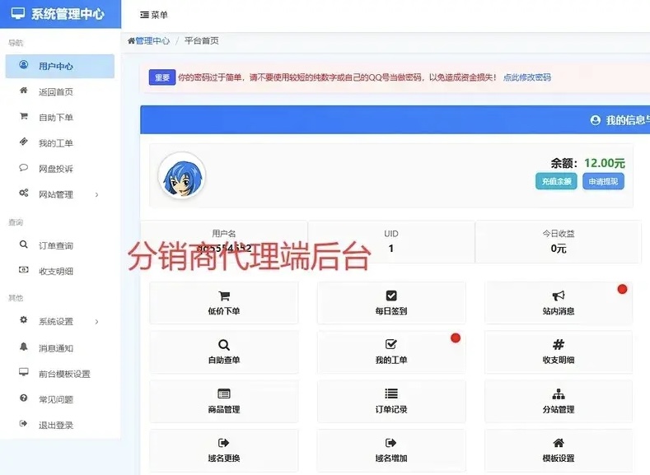Image resolution: width=650 pixels, height=475 pixels.
Task: Click the red dot on 我的工单 card
Action: tap(456, 338)
